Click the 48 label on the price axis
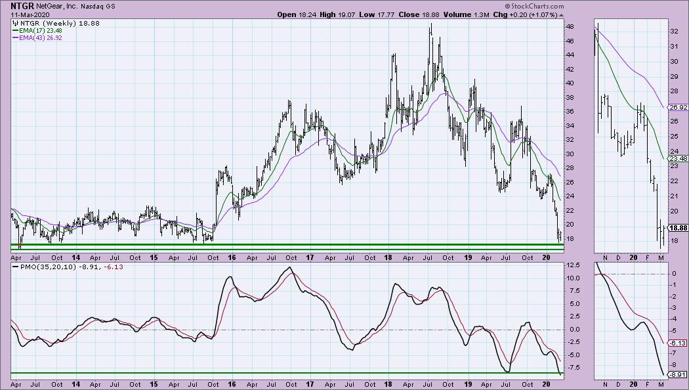The image size is (689, 390). click(570, 26)
